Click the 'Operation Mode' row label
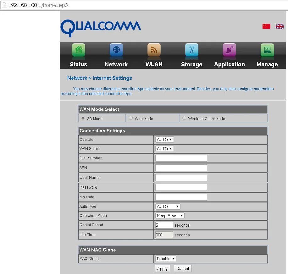Viewport: 288px width, 276px height. pyautogui.click(x=93, y=216)
